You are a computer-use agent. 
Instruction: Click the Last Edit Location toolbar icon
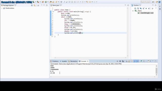click(x=87, y=2)
